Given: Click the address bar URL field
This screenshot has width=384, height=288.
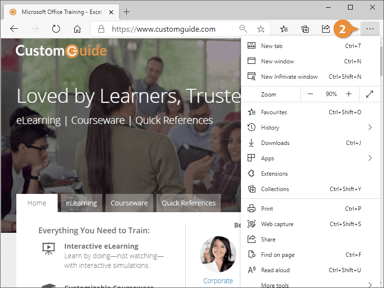Looking at the screenshot, I should pyautogui.click(x=164, y=29).
